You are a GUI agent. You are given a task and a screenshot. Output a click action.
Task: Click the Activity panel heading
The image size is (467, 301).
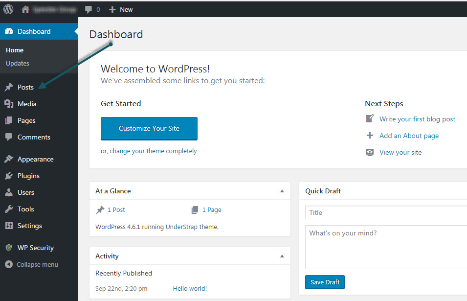107,256
